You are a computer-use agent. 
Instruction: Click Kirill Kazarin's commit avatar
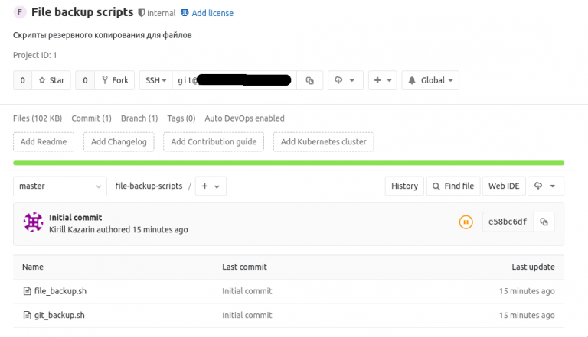coord(33,222)
